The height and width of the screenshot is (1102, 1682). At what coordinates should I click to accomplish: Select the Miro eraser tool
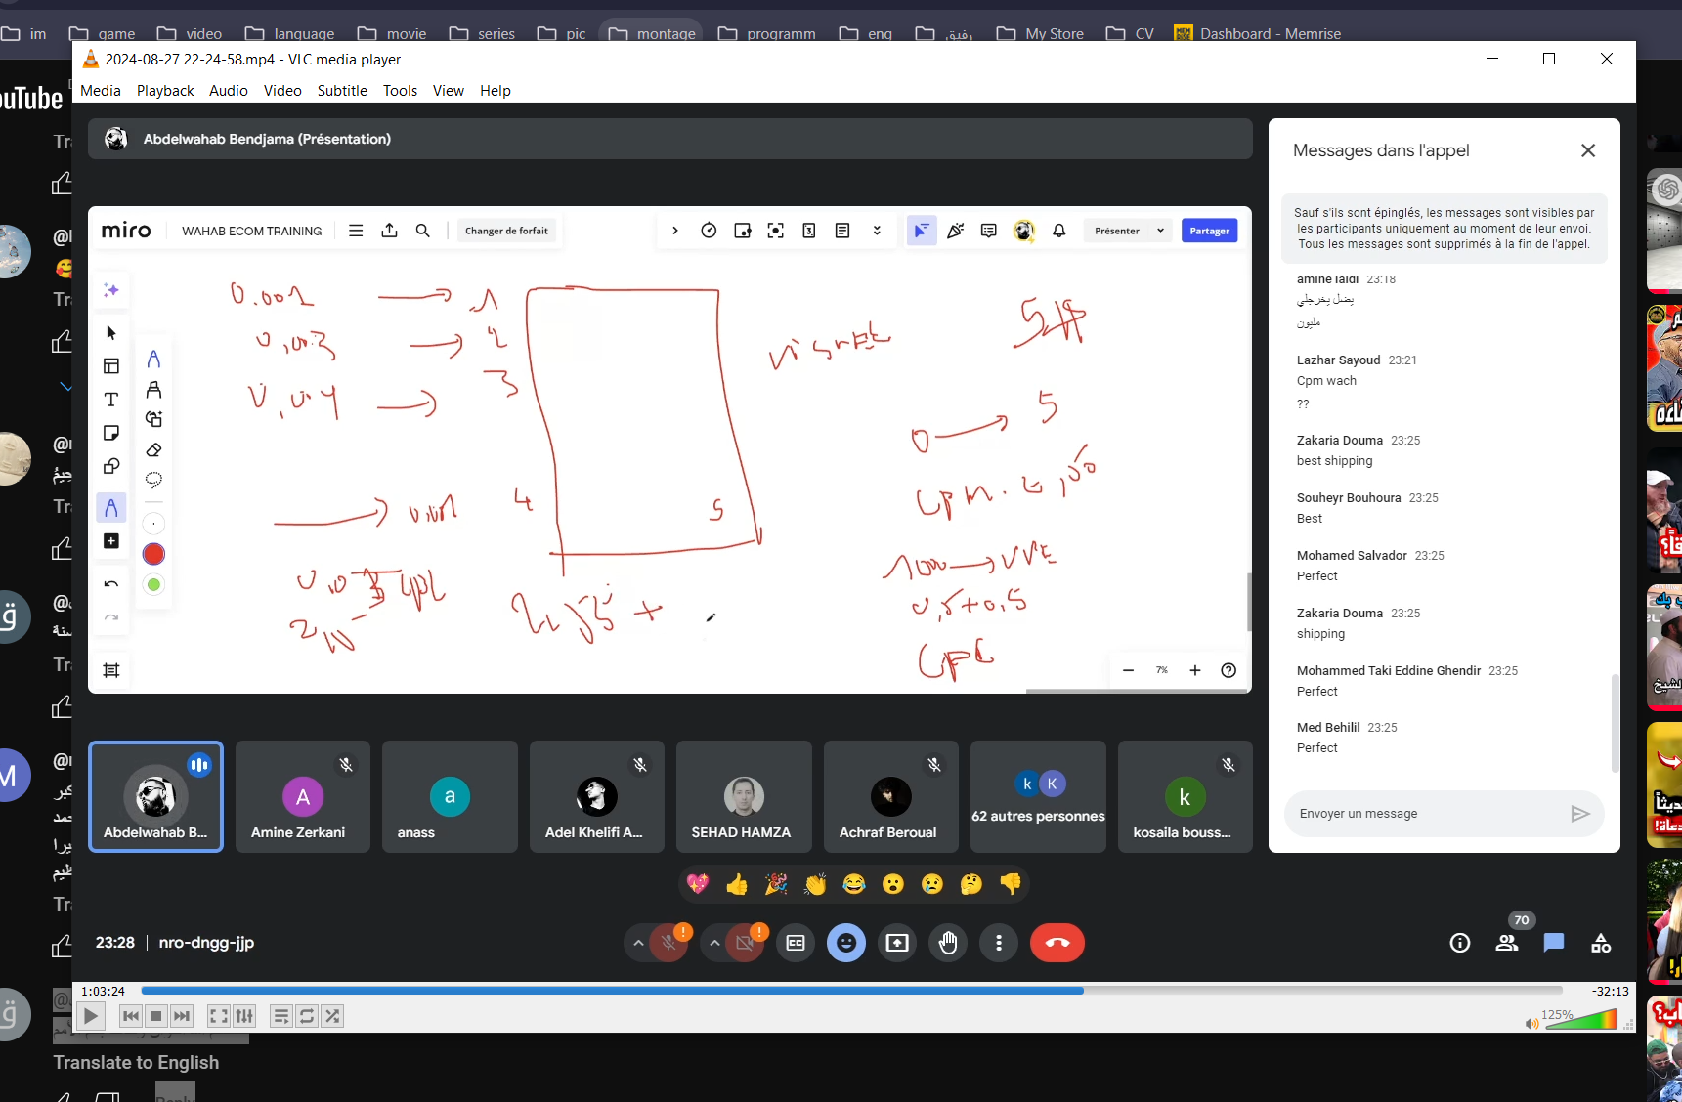tap(153, 450)
